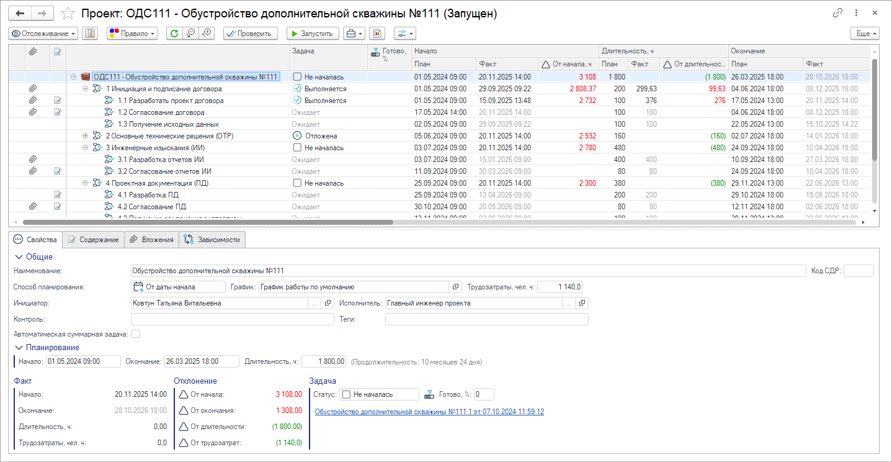Click the zoom out magnifier icon
This screenshot has width=892, height=462.
coord(190,34)
